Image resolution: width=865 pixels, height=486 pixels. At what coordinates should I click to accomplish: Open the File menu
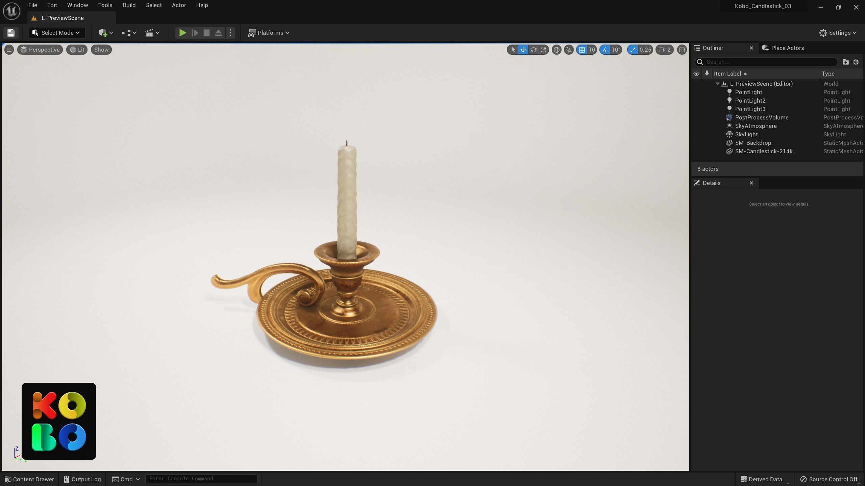(x=32, y=5)
